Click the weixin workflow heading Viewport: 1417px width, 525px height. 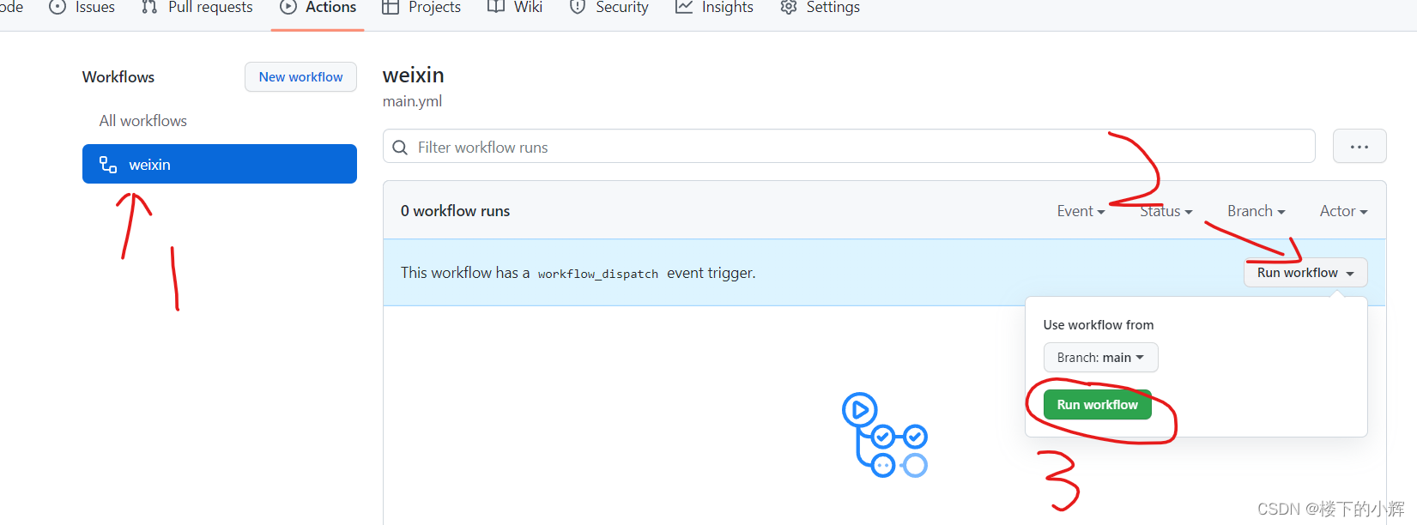click(414, 75)
